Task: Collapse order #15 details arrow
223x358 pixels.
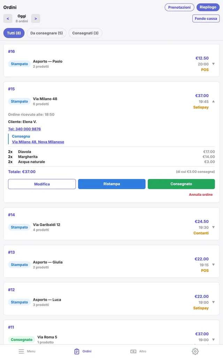Action: click(x=214, y=101)
